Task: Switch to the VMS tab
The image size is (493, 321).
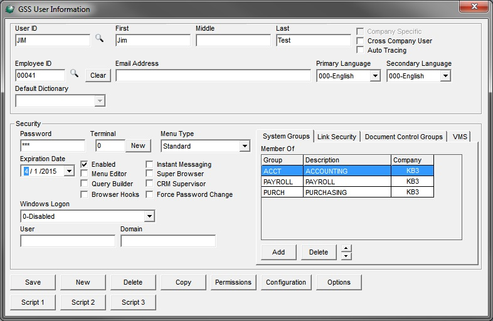Action: coord(460,137)
